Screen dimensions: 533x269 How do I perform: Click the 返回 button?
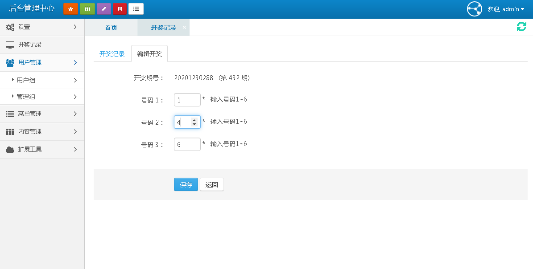(x=212, y=185)
